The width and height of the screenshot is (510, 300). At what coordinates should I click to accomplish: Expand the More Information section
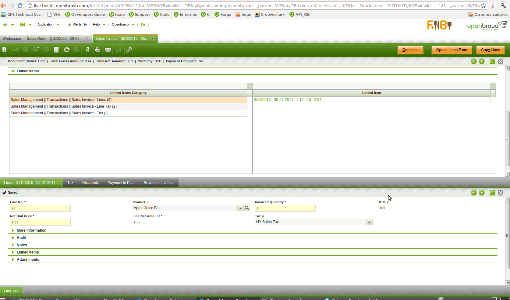13,230
